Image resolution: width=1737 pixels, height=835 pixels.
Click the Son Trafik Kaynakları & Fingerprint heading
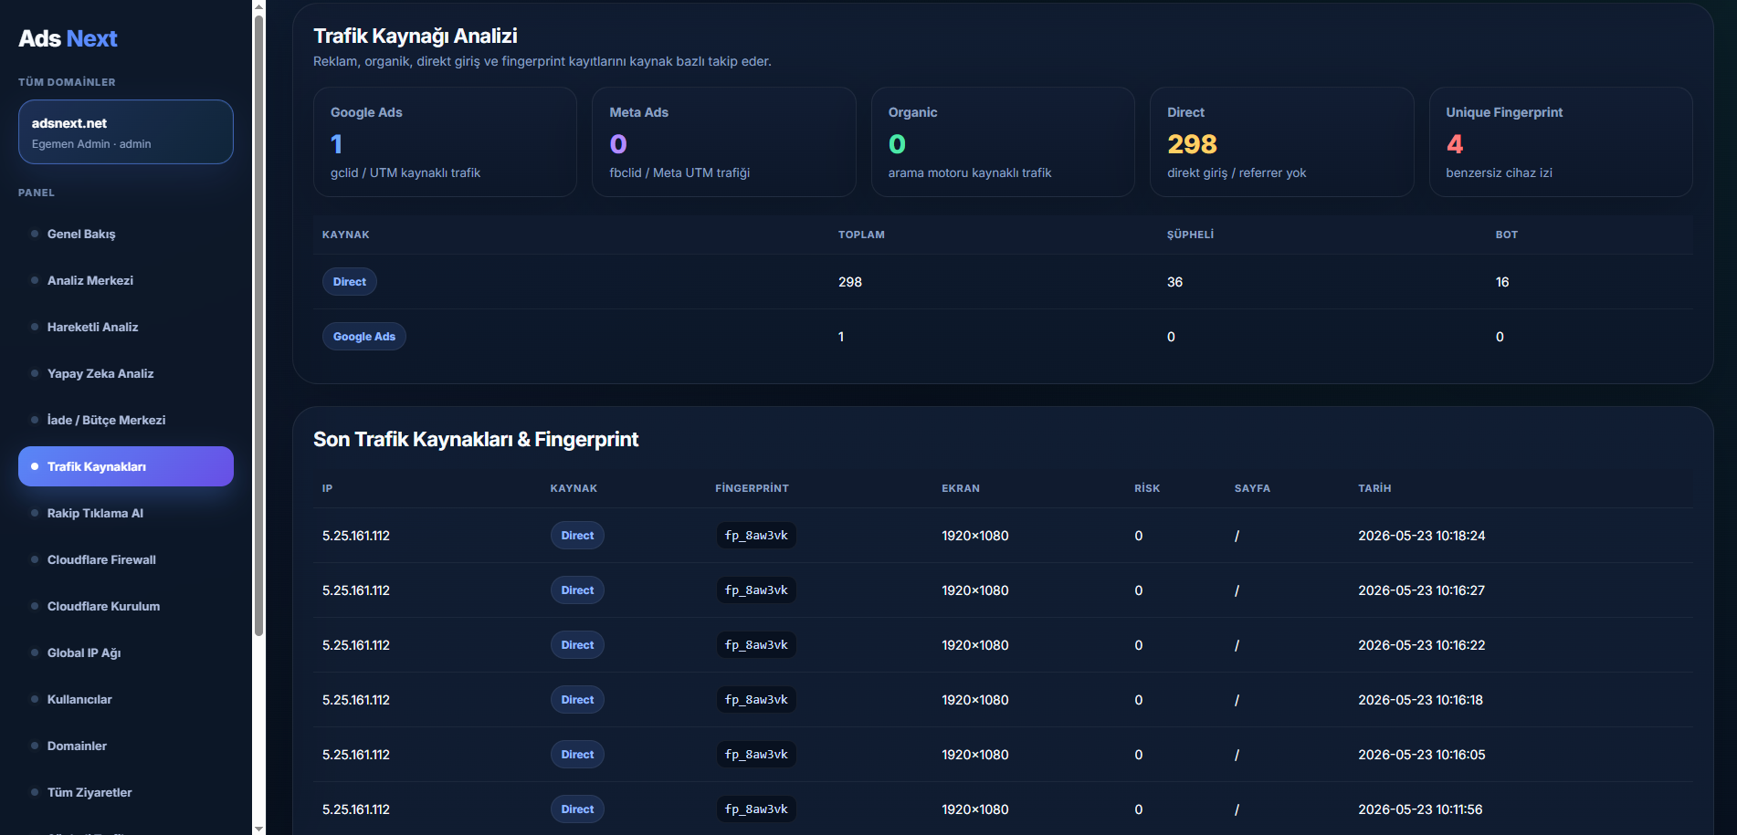[x=476, y=439]
